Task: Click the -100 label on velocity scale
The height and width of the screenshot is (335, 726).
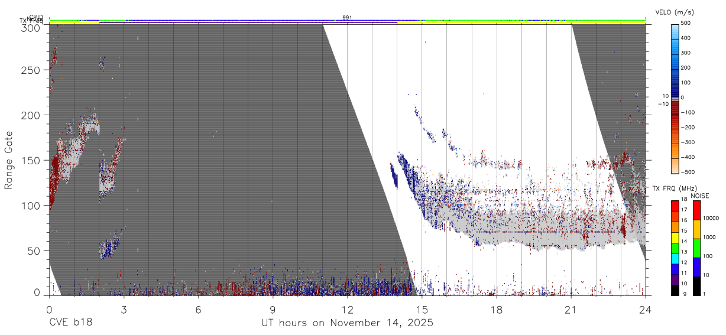Action: coord(687,112)
